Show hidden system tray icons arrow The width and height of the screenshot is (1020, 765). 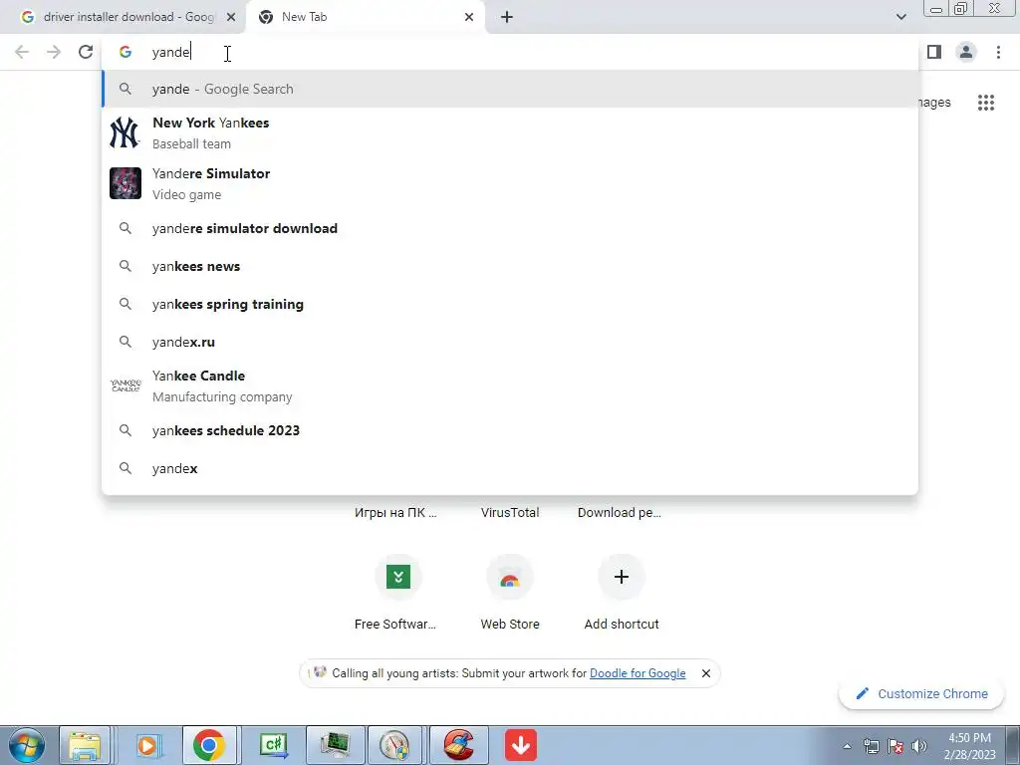click(847, 746)
